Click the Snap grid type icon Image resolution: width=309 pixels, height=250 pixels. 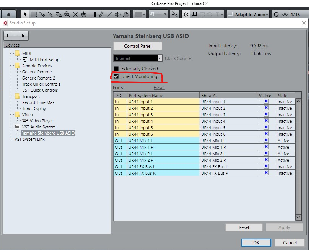(x=195, y=15)
